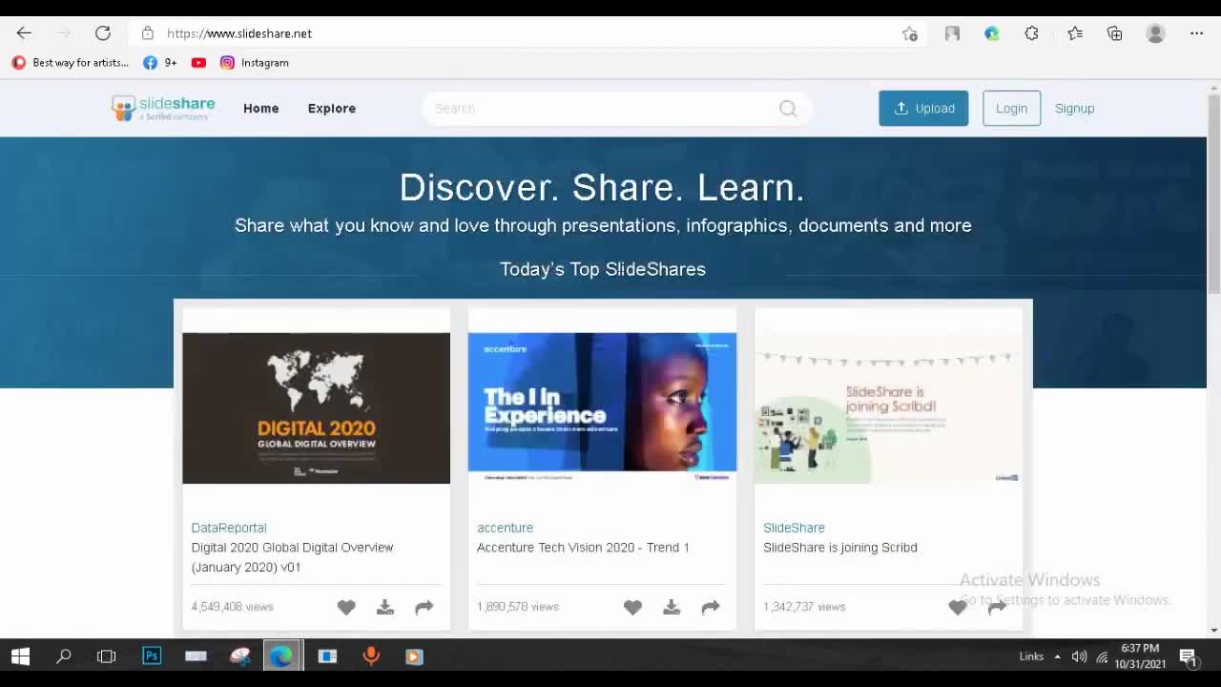This screenshot has height=687, width=1221.
Task: Add page to favorites star icon
Action: [910, 33]
